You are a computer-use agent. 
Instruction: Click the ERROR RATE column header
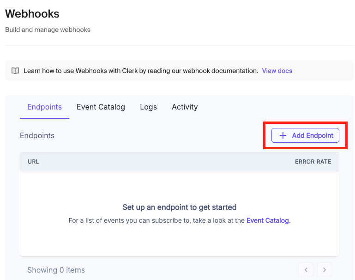pos(313,162)
